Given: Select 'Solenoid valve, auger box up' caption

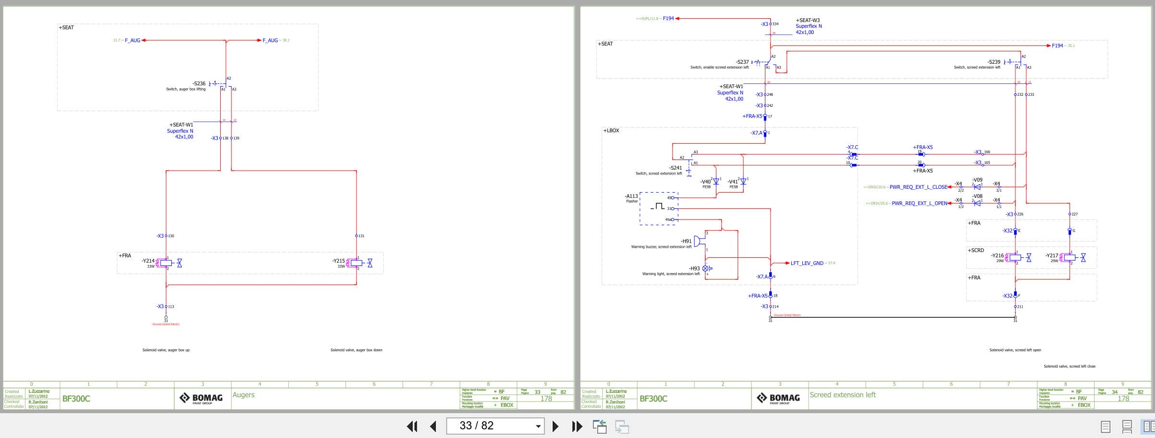Looking at the screenshot, I should [x=166, y=350].
